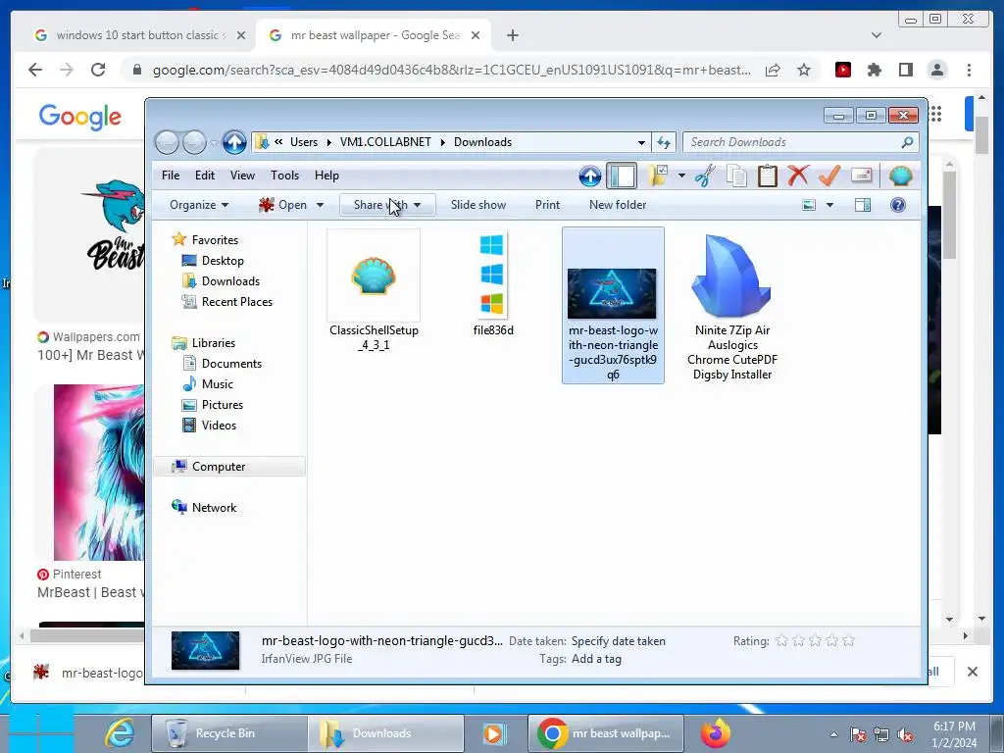Click the blue Help question mark icon
The width and height of the screenshot is (1004, 753).
click(898, 205)
